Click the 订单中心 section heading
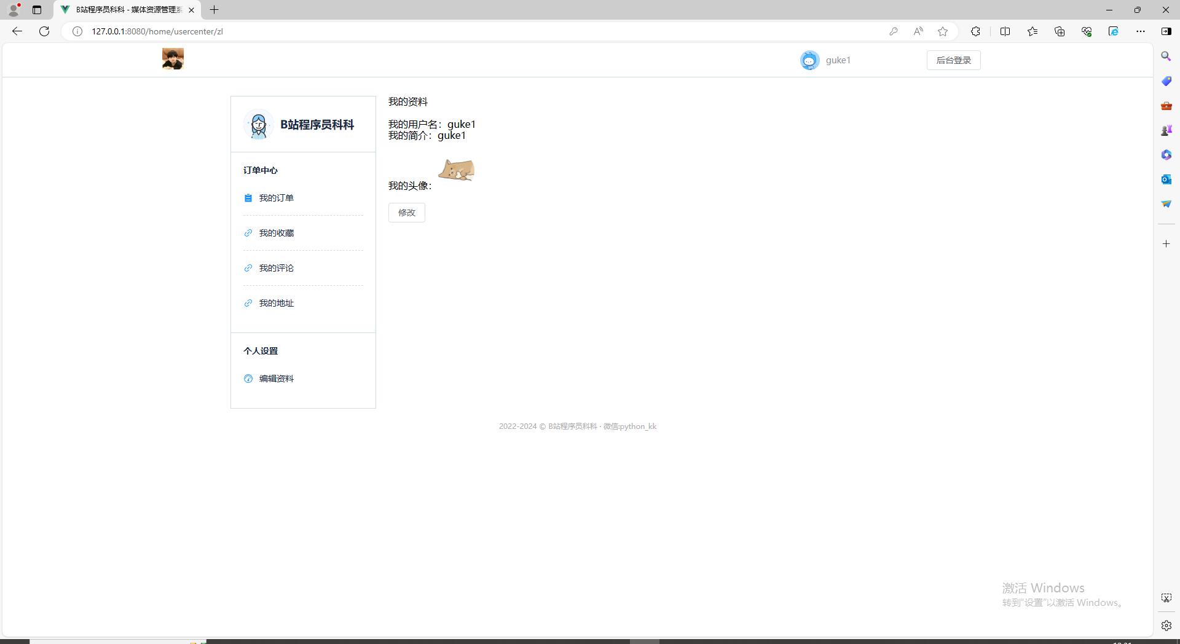The height and width of the screenshot is (644, 1180). click(260, 170)
